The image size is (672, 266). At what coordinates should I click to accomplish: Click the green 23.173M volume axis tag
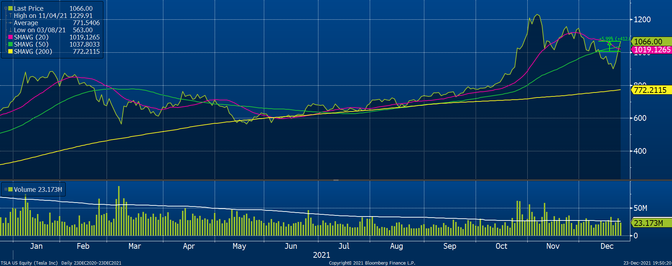coord(651,223)
